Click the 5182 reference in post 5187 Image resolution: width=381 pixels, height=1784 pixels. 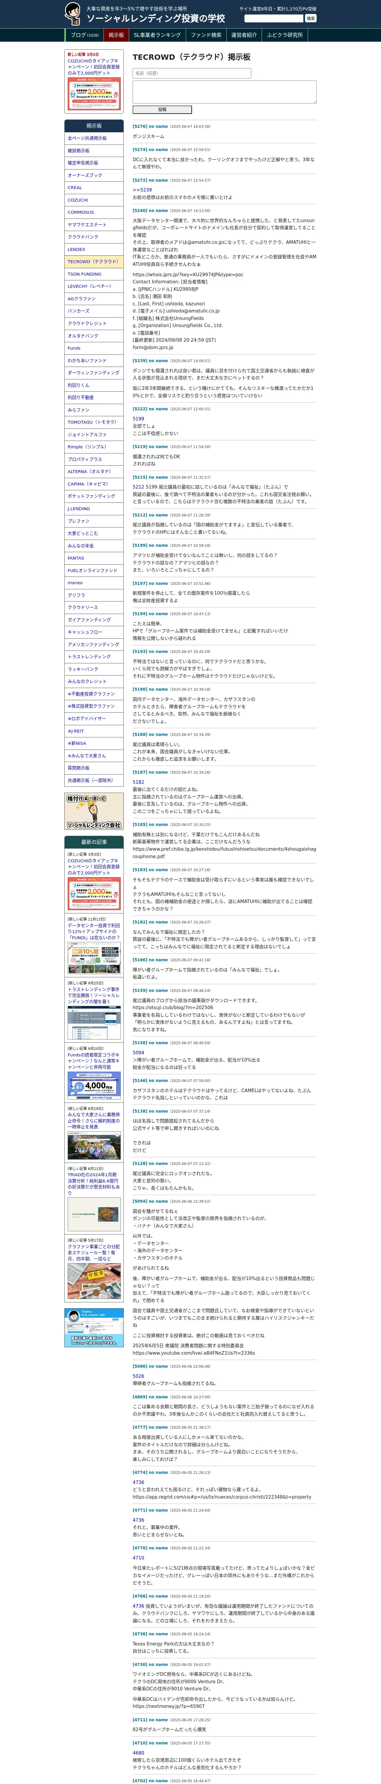point(138,783)
